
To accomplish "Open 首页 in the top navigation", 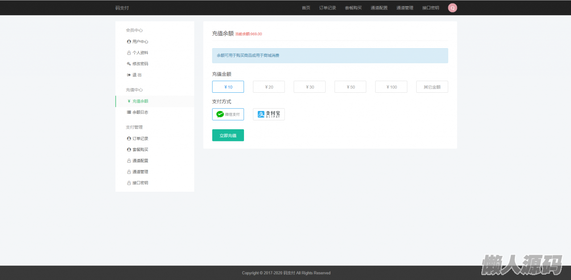I will [x=306, y=8].
